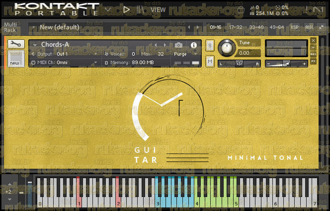The width and height of the screenshot is (330, 211).
Task: Open the Kontakt main menu dropdown arrow
Action: point(108,10)
